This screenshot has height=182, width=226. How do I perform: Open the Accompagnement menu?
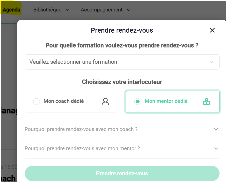[x=102, y=10]
